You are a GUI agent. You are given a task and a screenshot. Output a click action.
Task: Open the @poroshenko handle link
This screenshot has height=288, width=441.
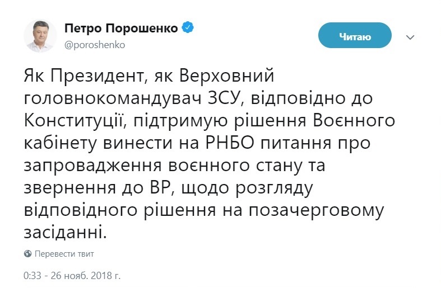[95, 45]
